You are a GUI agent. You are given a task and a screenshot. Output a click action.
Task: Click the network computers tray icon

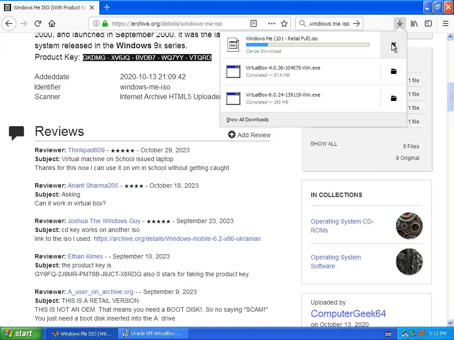pyautogui.click(x=404, y=333)
